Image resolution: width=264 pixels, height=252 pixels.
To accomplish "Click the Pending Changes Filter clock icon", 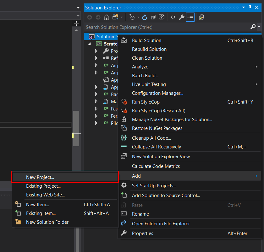I will 132,17.
